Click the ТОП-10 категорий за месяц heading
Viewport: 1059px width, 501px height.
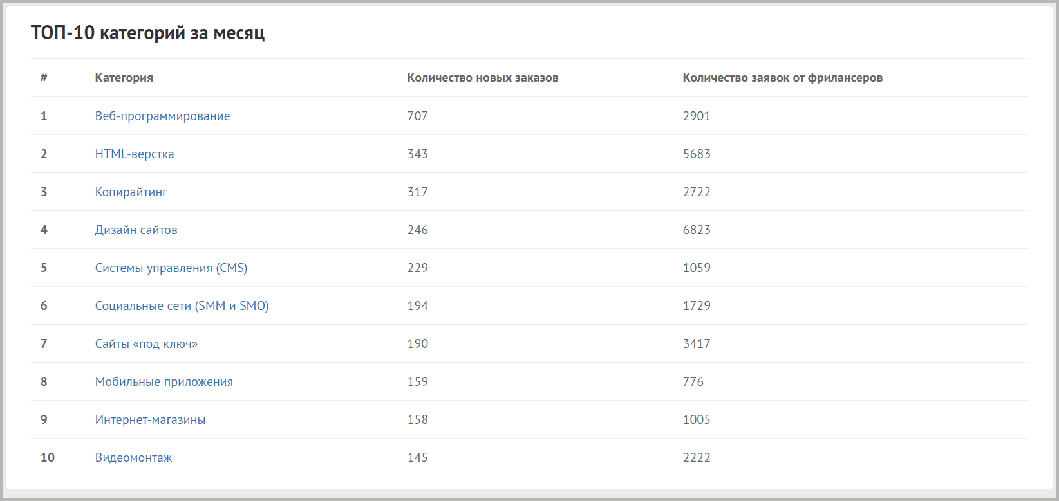[147, 33]
